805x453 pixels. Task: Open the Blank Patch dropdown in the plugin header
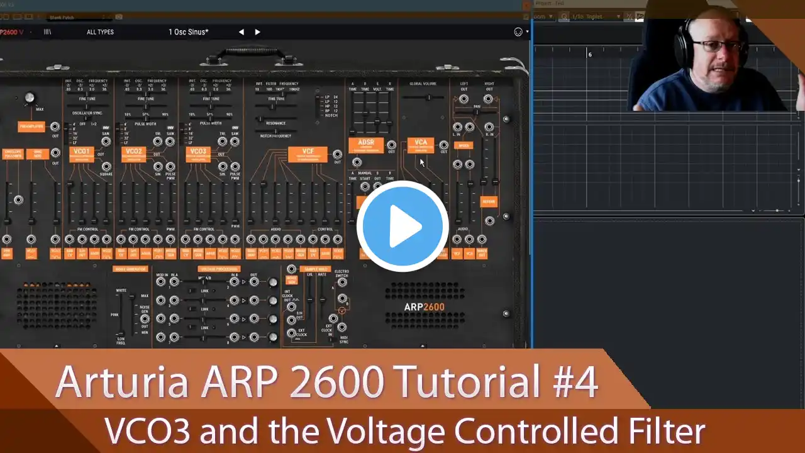click(x=79, y=17)
